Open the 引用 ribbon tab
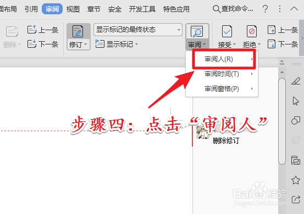This screenshot has height=214, width=304. point(31,9)
